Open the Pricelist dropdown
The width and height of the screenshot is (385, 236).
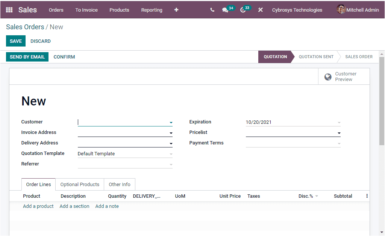339,133
